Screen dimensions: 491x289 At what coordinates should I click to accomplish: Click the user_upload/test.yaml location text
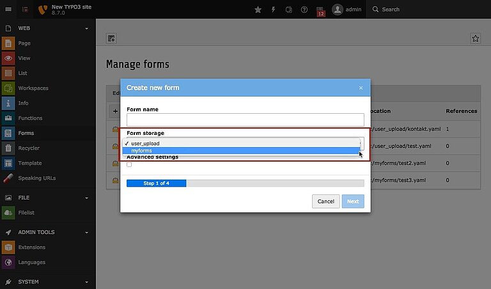(401, 146)
